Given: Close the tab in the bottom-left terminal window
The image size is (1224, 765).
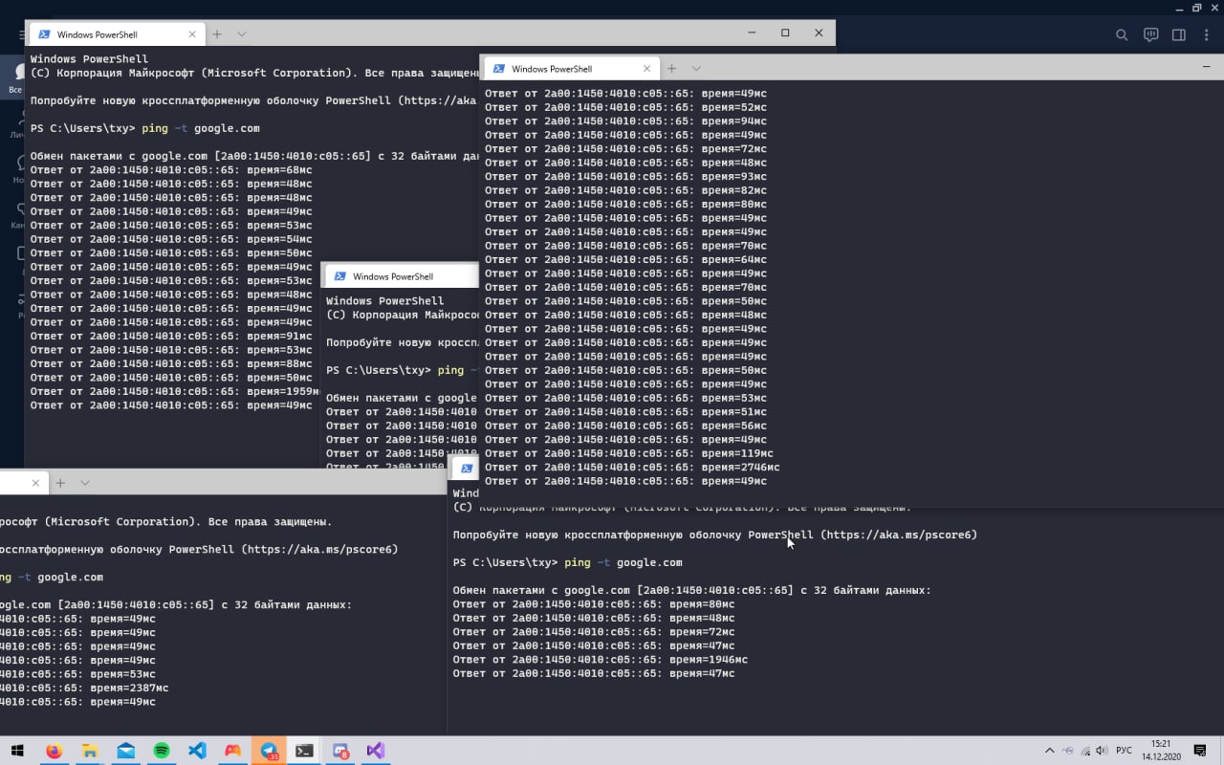Looking at the screenshot, I should pos(36,483).
